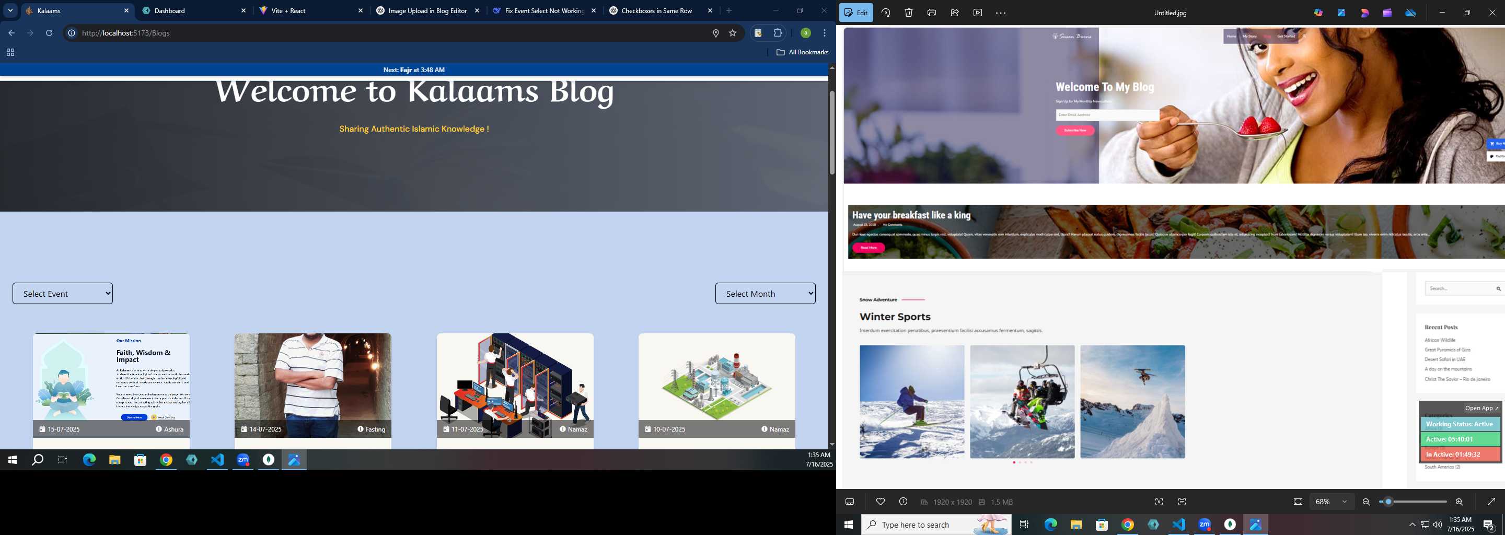
Task: Open the pinned extension beside the puzzle icon
Action: (758, 33)
